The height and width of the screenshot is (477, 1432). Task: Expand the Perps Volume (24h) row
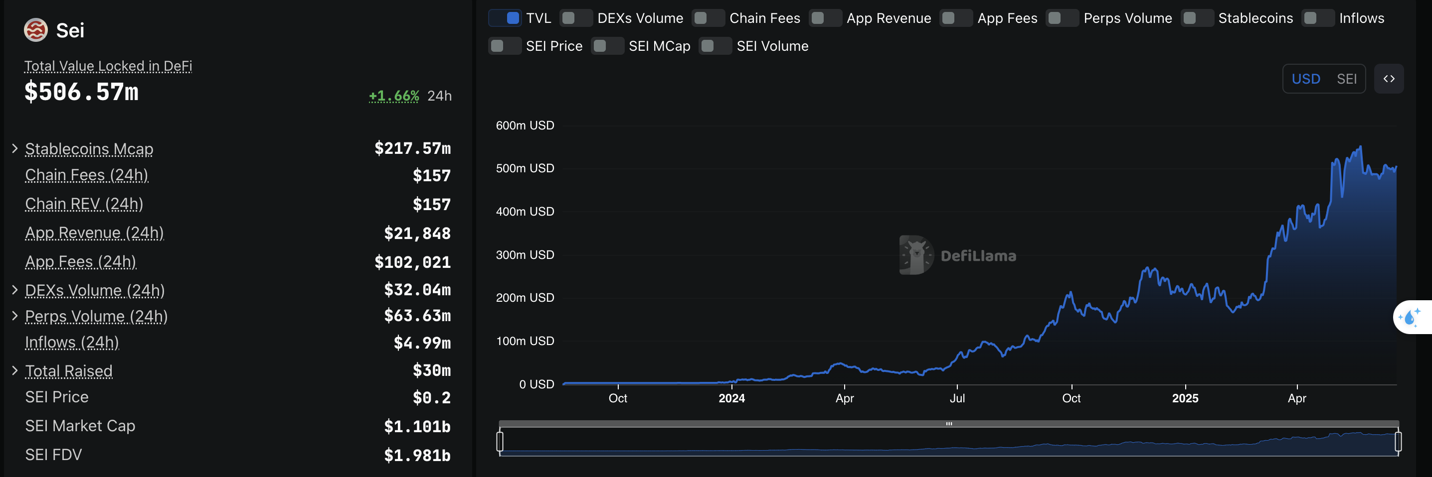tap(15, 316)
